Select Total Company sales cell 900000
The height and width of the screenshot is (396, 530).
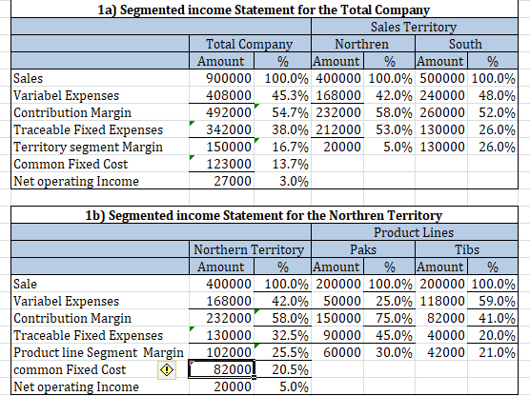pos(221,78)
